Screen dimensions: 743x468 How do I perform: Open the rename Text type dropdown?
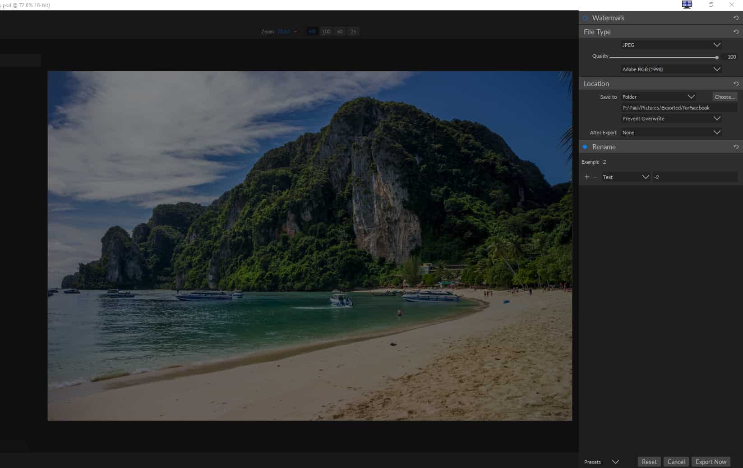tap(626, 177)
